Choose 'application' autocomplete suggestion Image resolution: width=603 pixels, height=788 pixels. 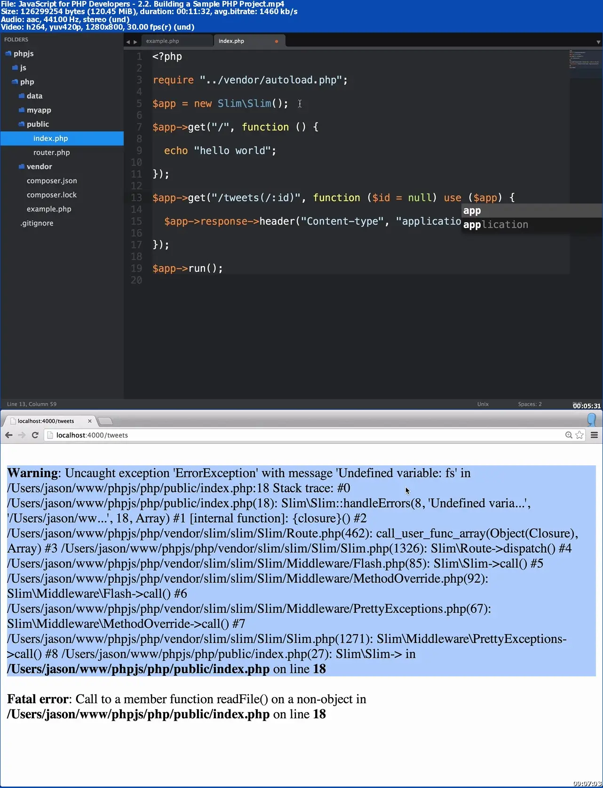tap(532, 225)
